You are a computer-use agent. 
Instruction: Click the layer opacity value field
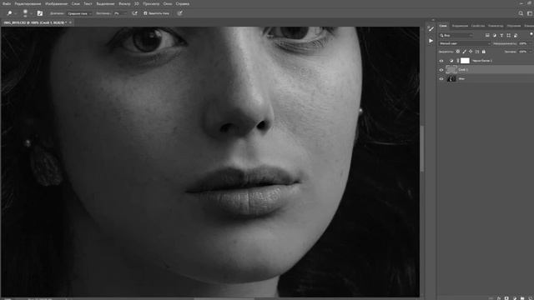pos(523,43)
